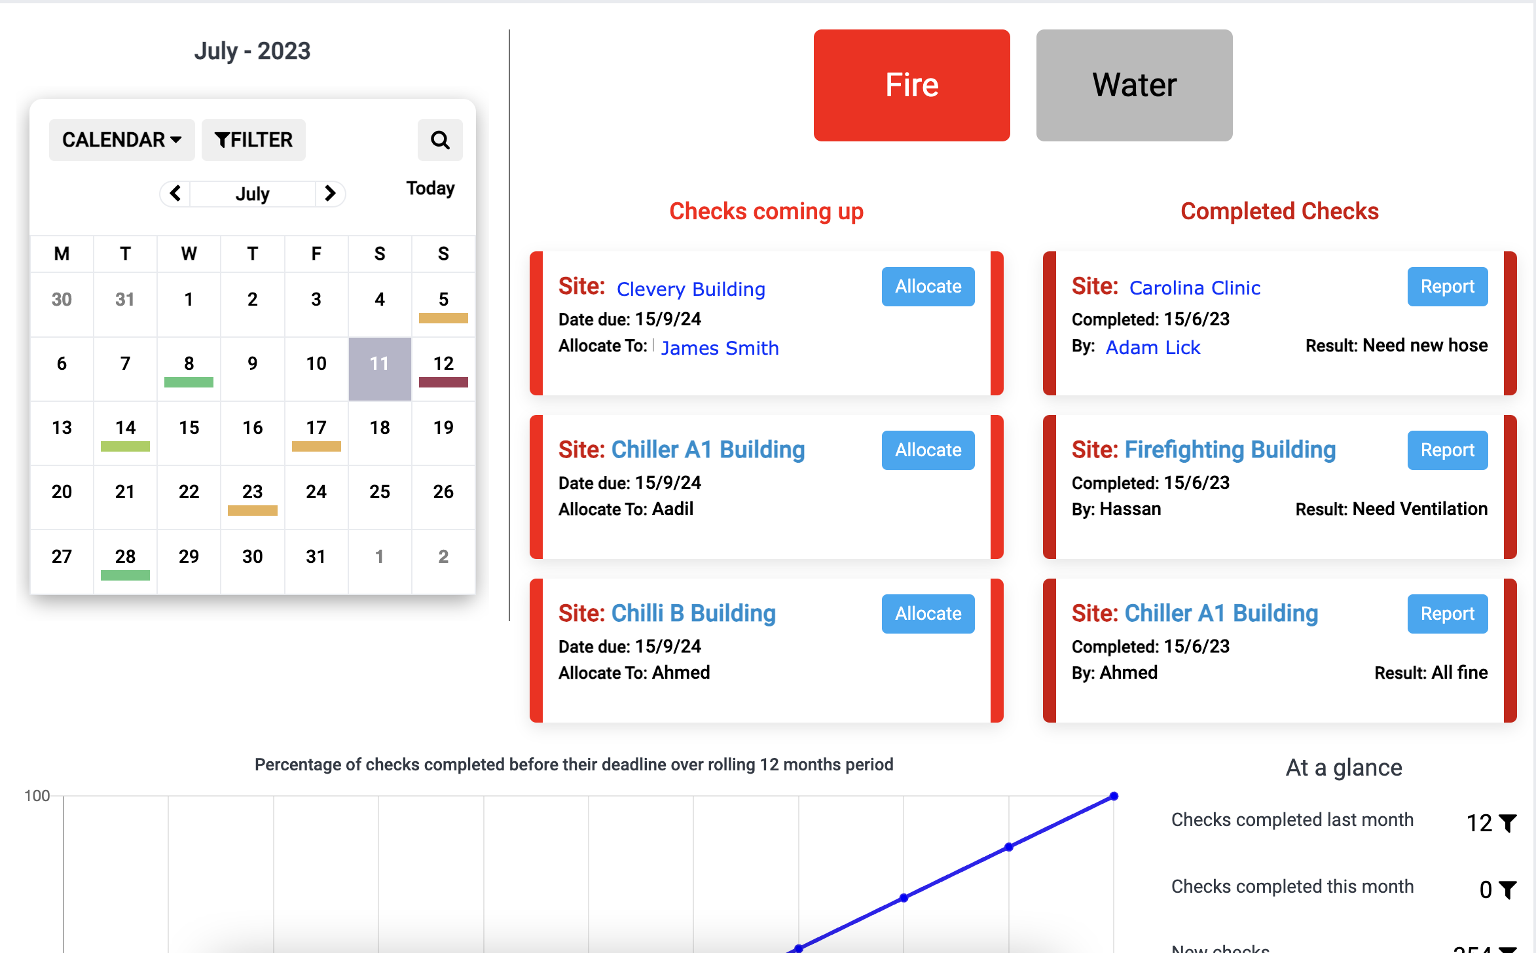This screenshot has width=1536, height=953.
Task: Open James Smith allocation link
Action: 720,348
